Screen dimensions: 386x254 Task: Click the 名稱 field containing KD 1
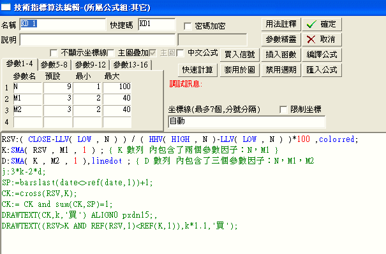pyautogui.click(x=63, y=24)
